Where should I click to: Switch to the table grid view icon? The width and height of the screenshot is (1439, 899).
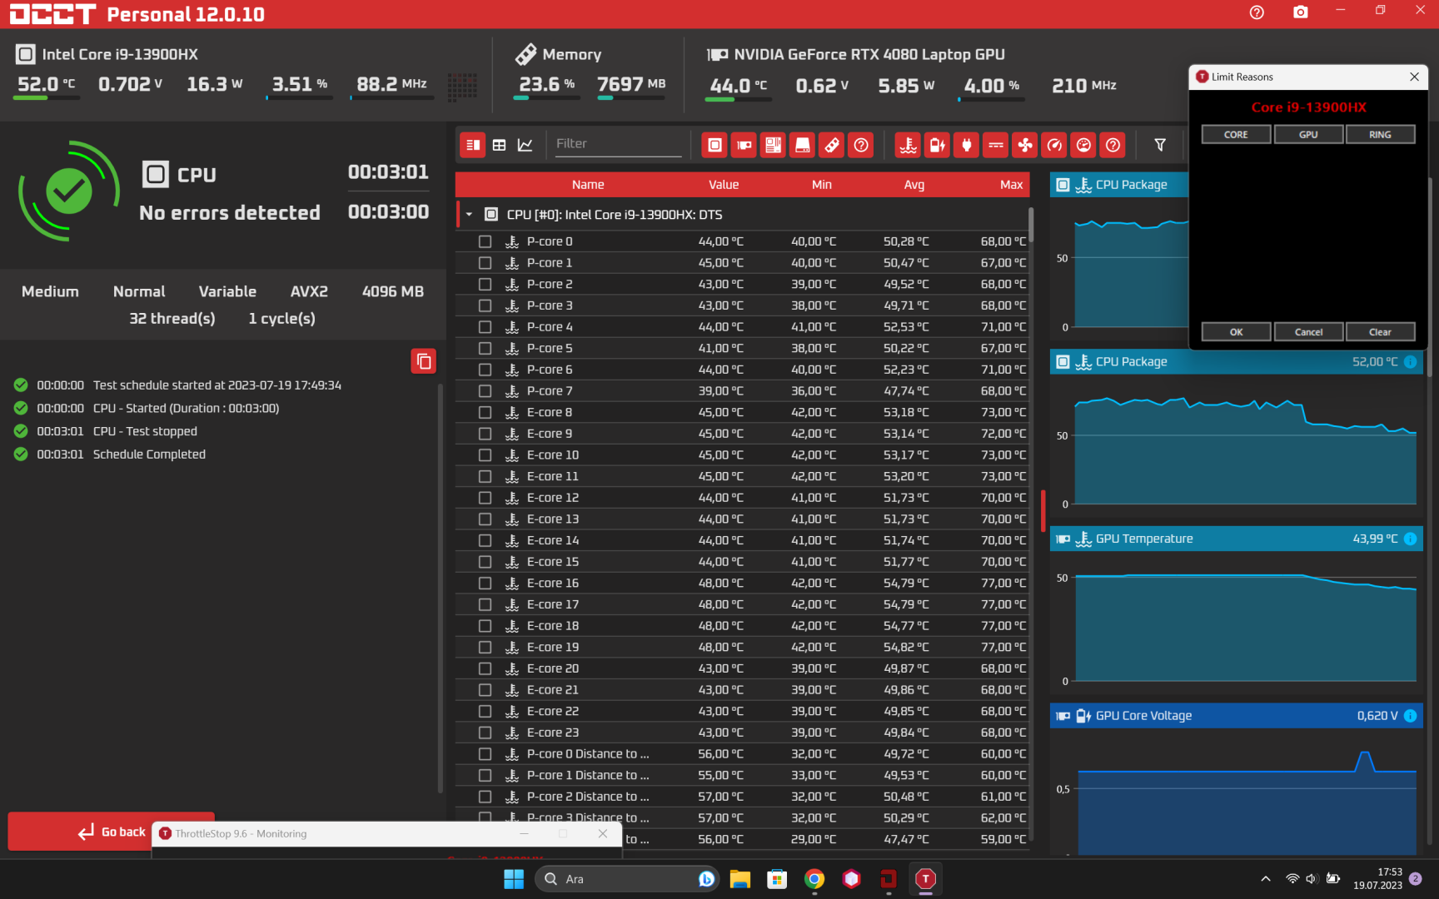click(x=499, y=145)
